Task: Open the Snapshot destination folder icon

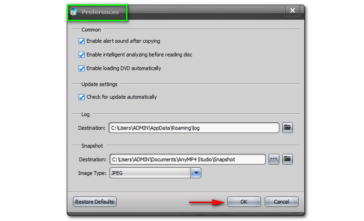Action: pyautogui.click(x=288, y=159)
